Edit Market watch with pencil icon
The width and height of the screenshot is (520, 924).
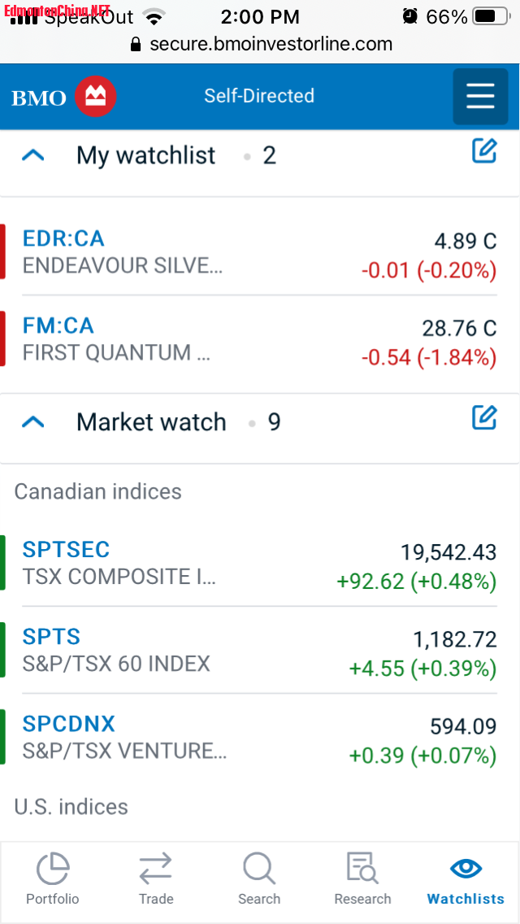point(484,417)
